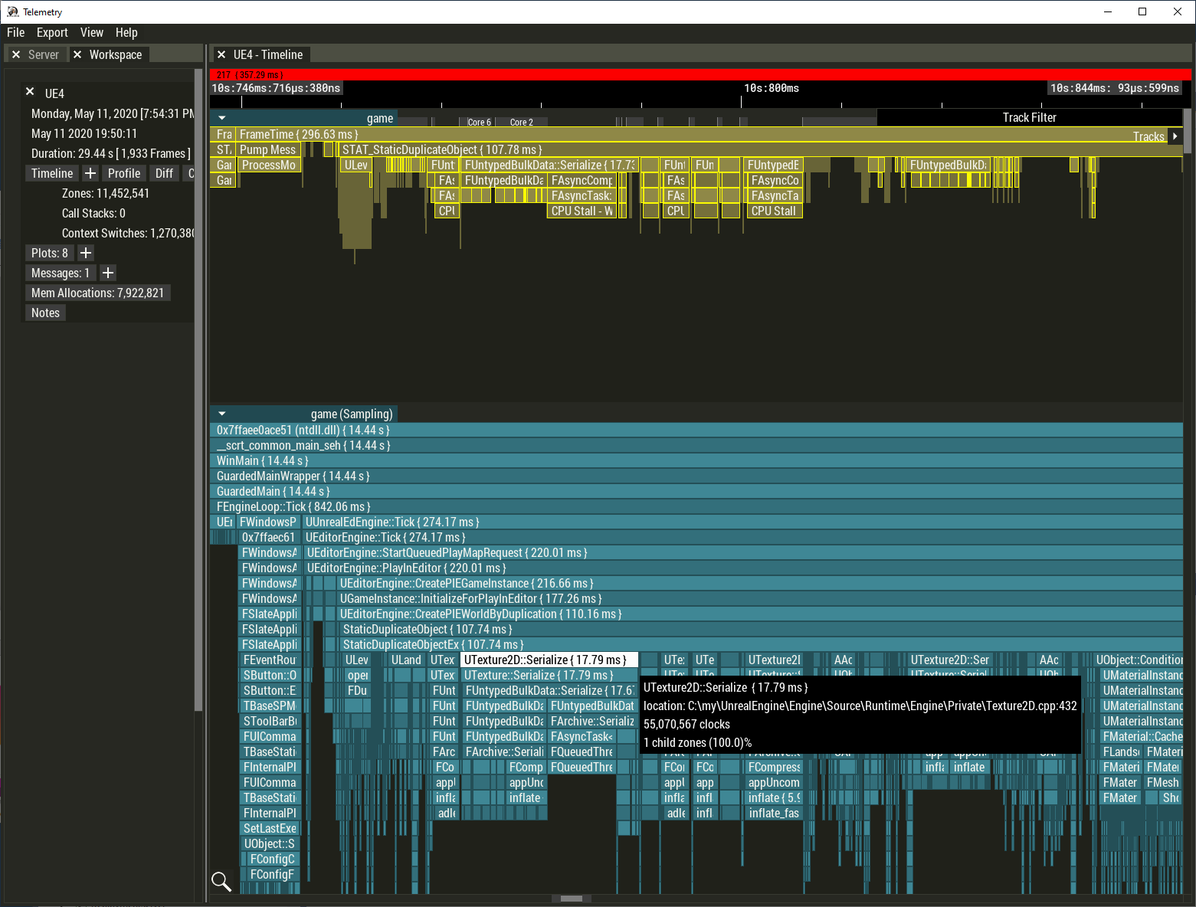
Task: Add a new plot with plus icon
Action: tap(86, 253)
